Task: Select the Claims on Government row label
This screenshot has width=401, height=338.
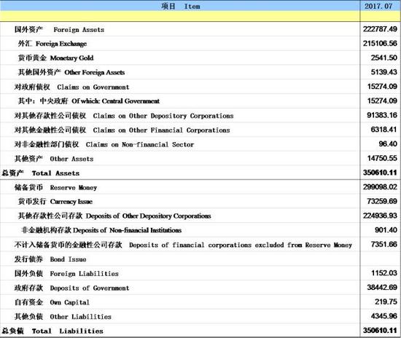Action: click(72, 87)
